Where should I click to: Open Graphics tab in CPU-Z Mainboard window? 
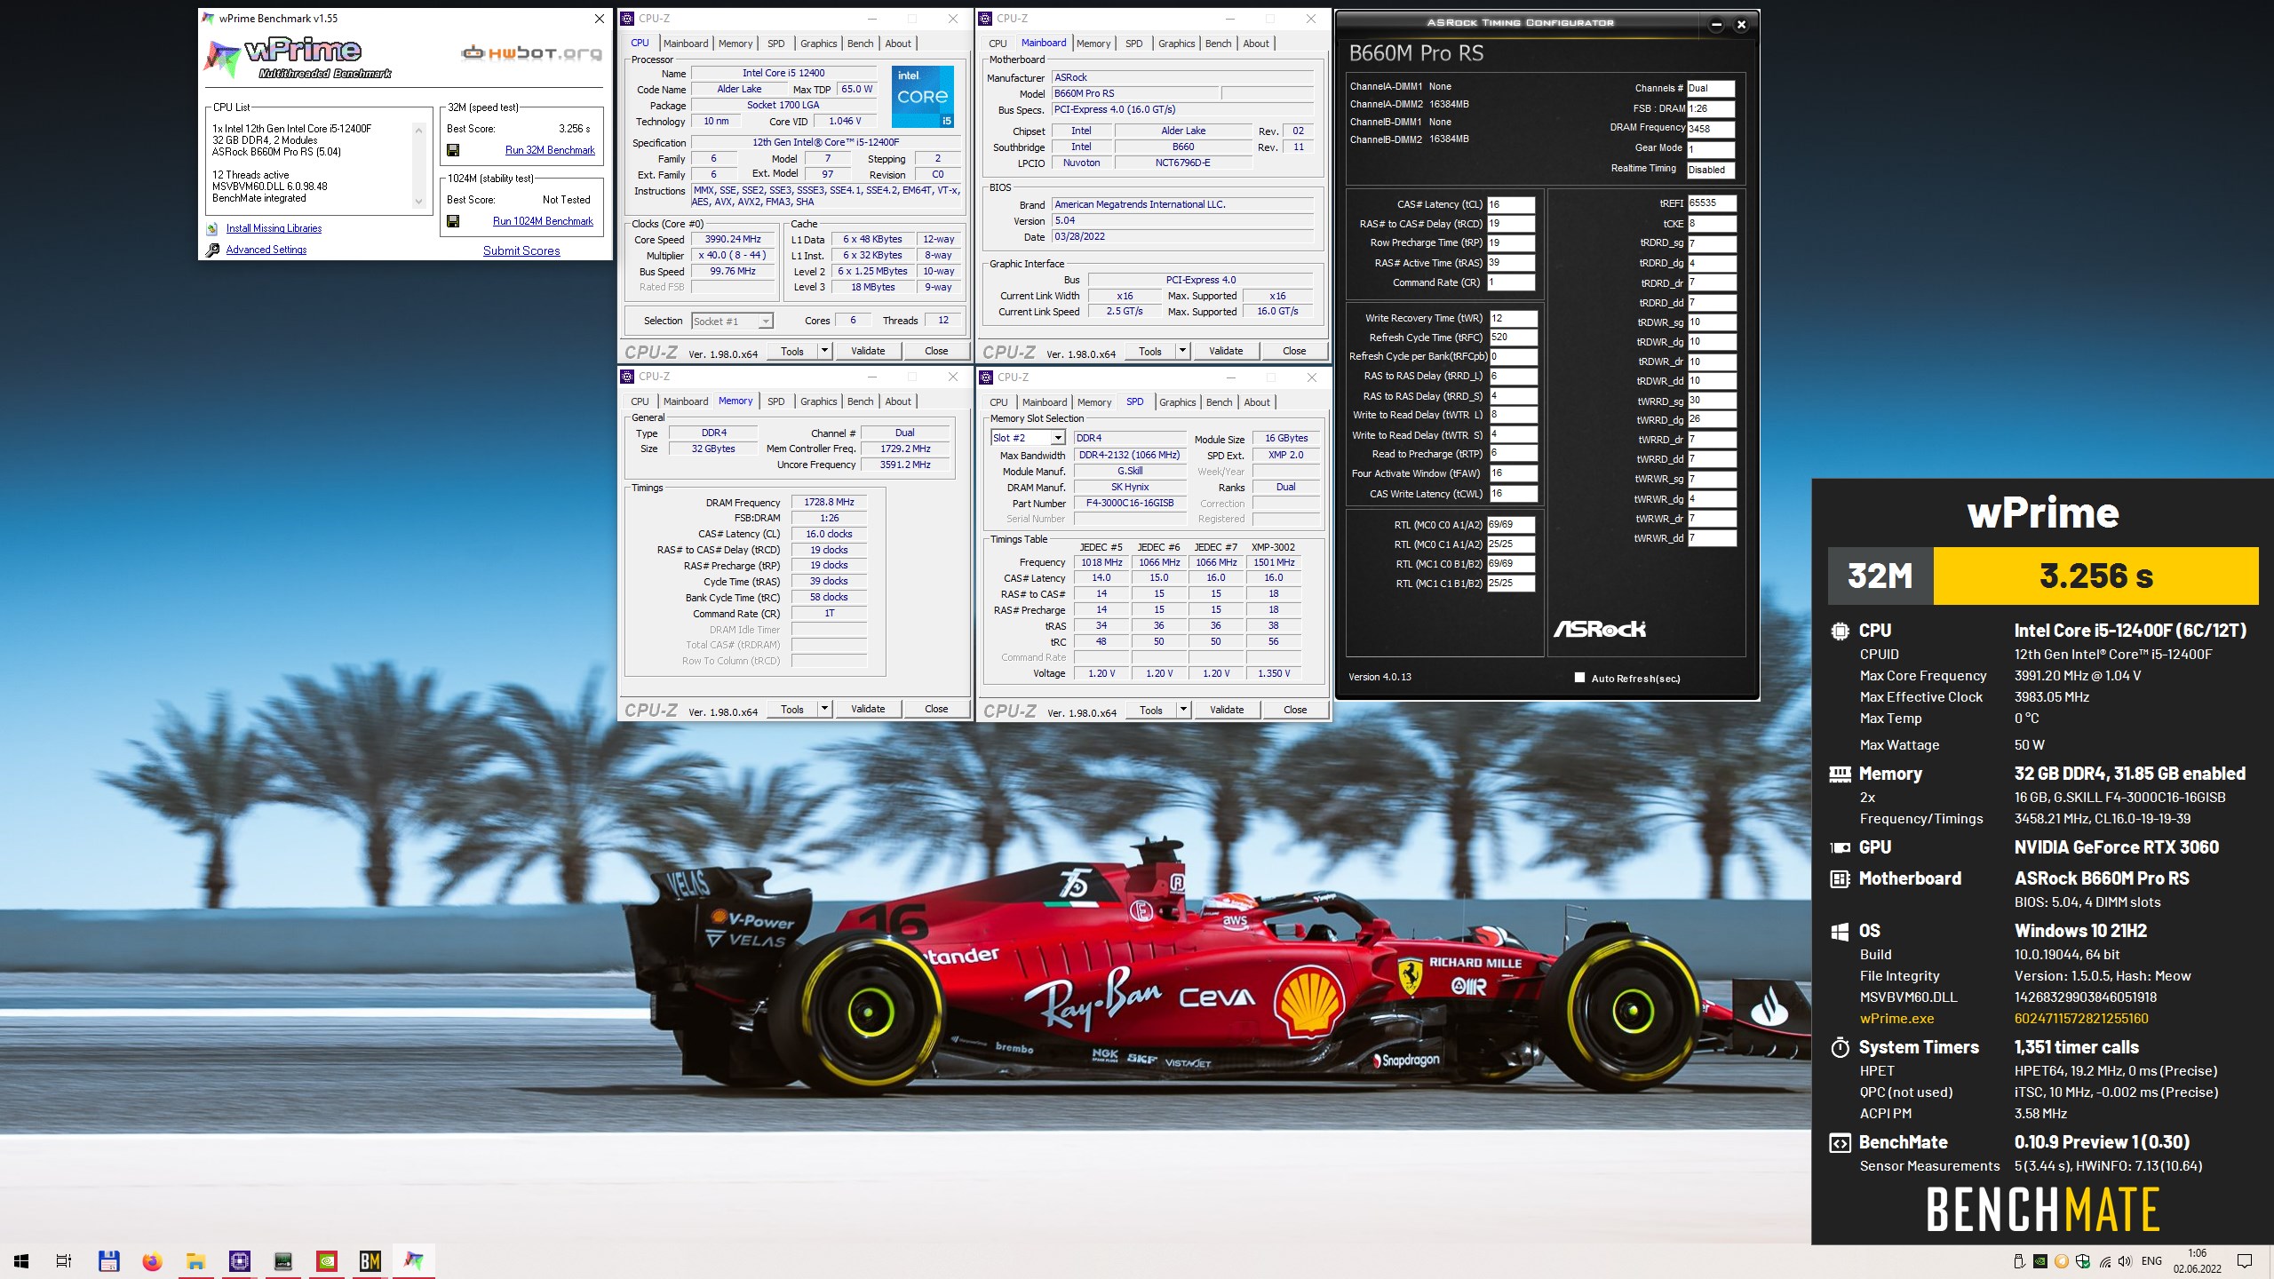(x=1176, y=44)
